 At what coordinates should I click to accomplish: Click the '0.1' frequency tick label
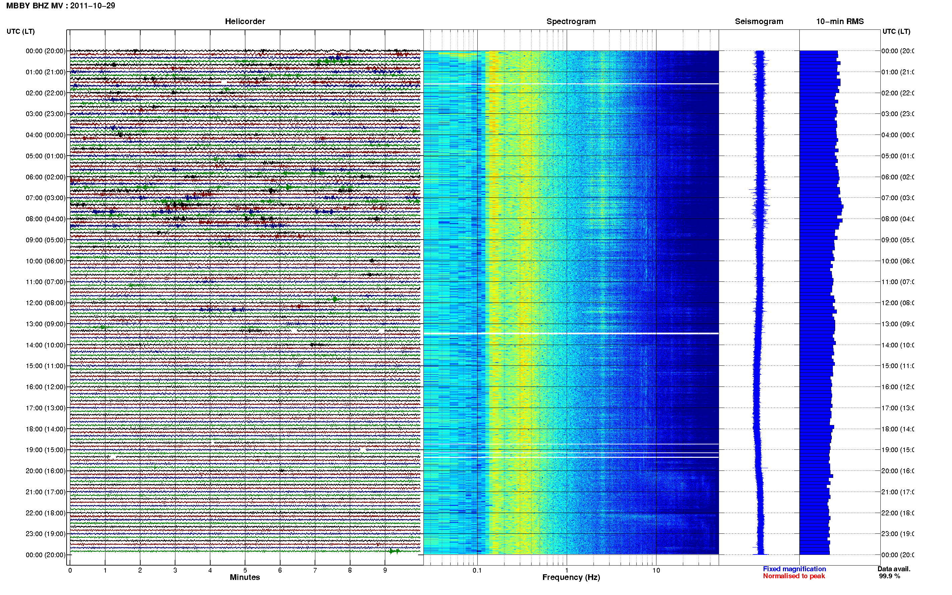477,570
